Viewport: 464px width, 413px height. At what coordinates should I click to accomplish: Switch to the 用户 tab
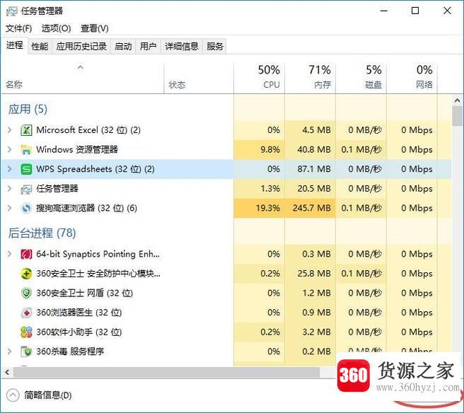[148, 47]
